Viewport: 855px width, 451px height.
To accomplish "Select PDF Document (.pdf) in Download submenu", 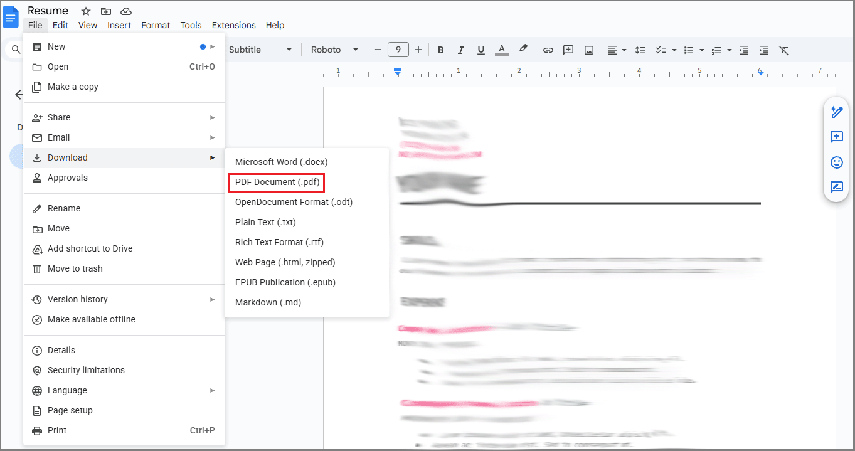I will tap(276, 182).
